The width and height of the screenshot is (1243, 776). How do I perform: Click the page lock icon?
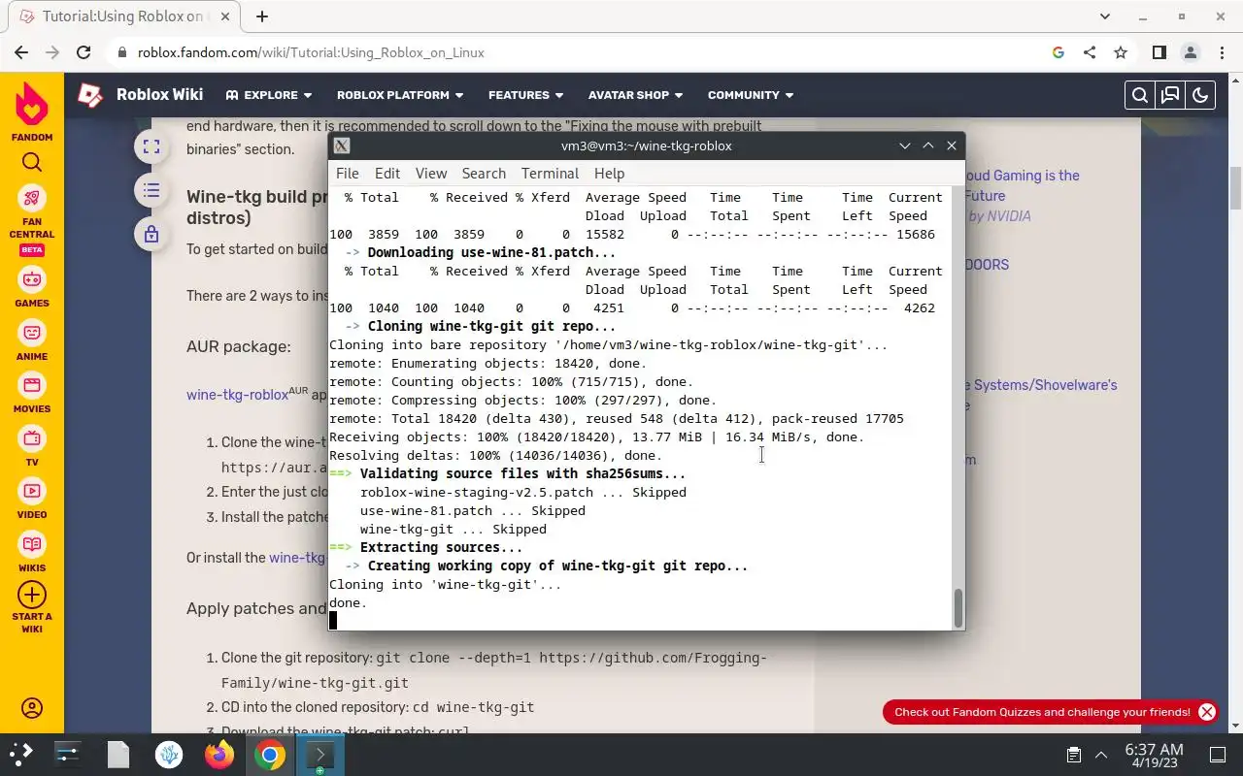tap(151, 234)
